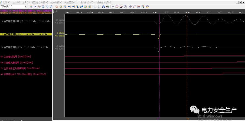Click the horizontal expand arrows icon
This screenshot has width=245, height=121.
point(73,6)
